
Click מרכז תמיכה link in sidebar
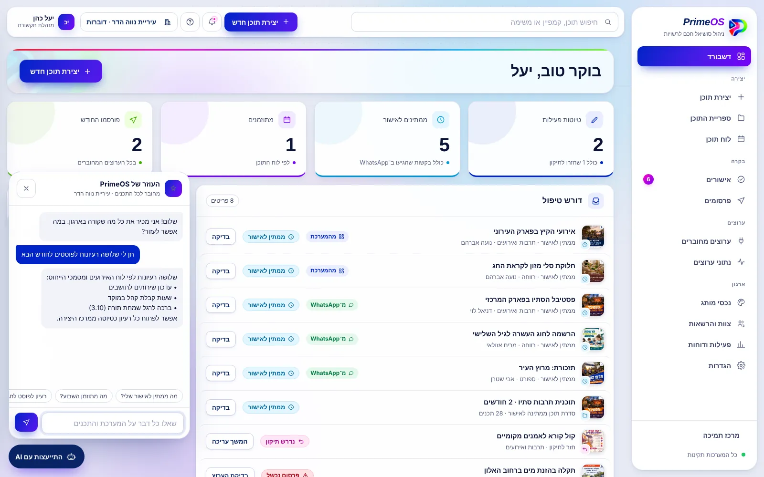721,436
